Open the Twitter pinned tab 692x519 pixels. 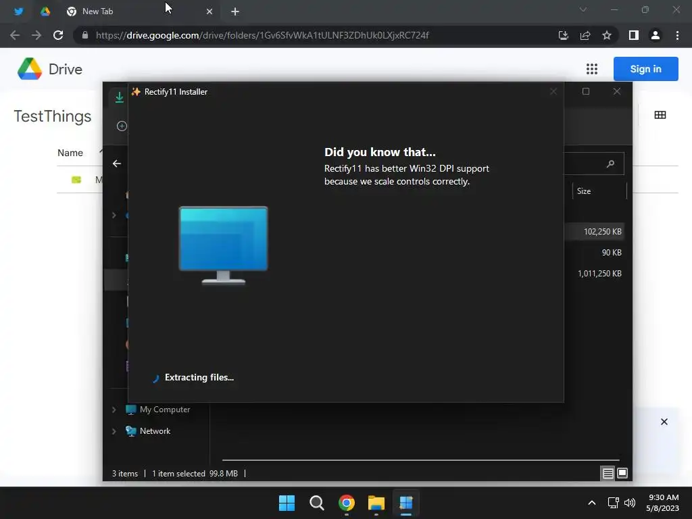click(18, 11)
